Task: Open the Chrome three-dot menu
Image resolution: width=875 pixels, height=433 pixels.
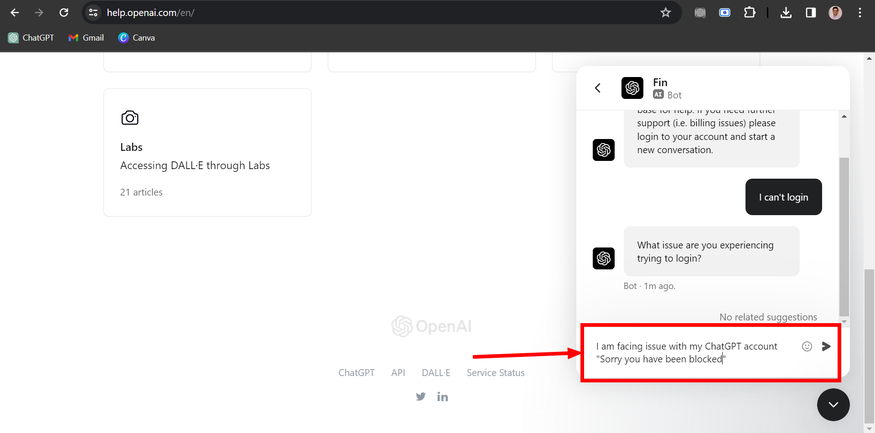Action: (860, 13)
